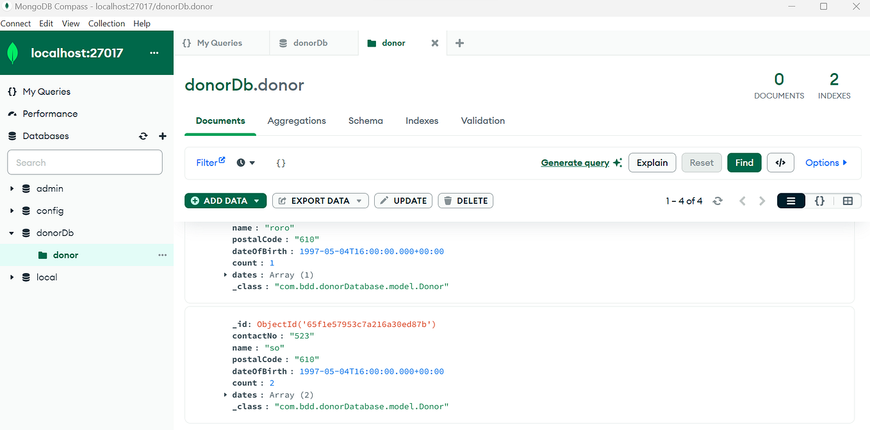Refresh the databases list in sidebar

coord(143,136)
